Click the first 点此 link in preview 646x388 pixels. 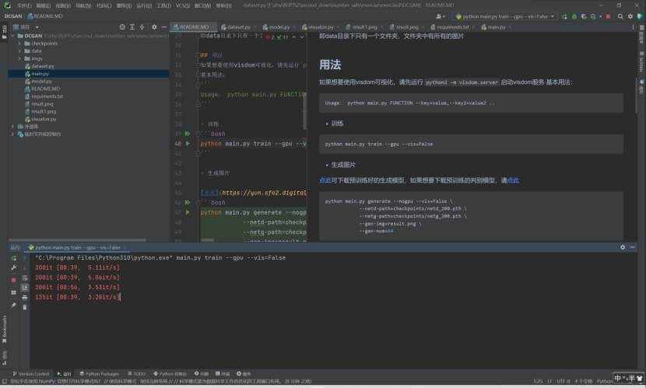pos(325,180)
